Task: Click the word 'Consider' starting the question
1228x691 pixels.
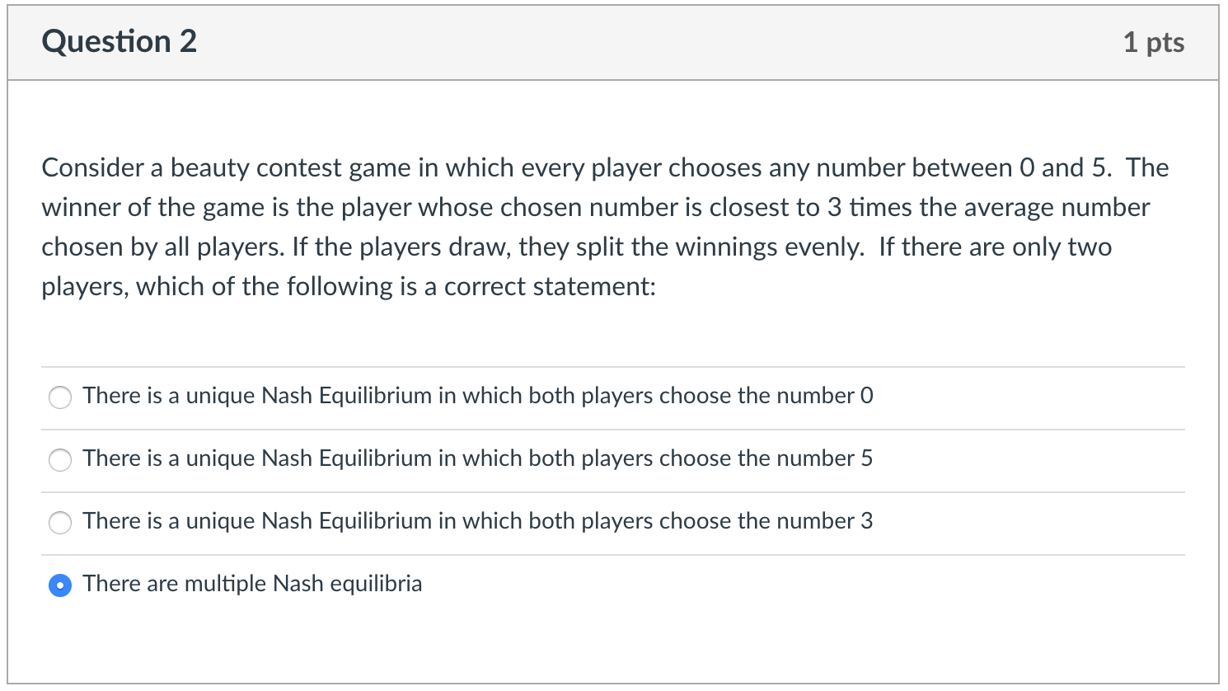Action: coord(93,167)
